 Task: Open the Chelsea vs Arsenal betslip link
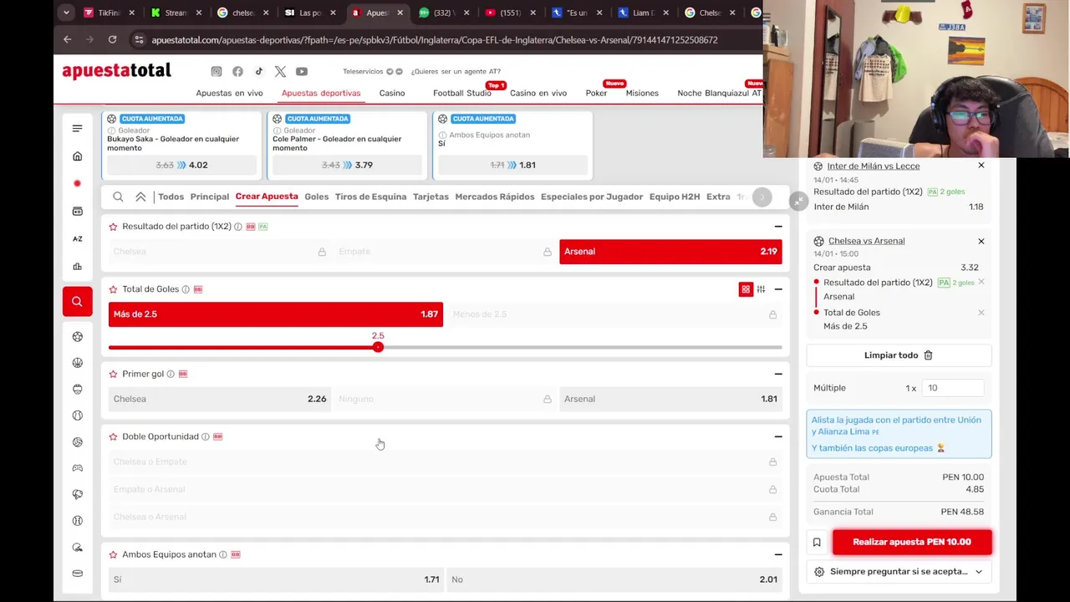click(866, 241)
